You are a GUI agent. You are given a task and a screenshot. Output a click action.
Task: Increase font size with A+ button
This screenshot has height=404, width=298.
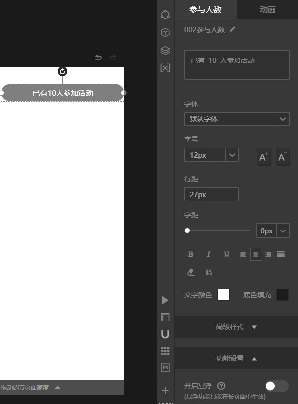pos(264,157)
